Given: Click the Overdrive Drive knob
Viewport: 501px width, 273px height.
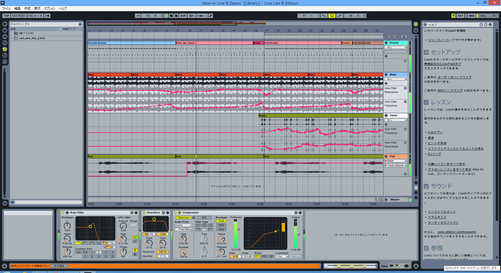Looking at the screenshot, I should (x=149, y=243).
